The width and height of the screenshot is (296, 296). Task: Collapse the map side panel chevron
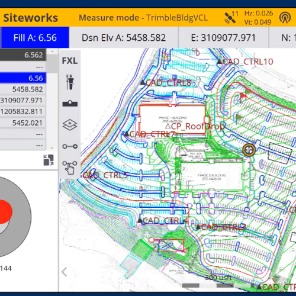[65, 272]
